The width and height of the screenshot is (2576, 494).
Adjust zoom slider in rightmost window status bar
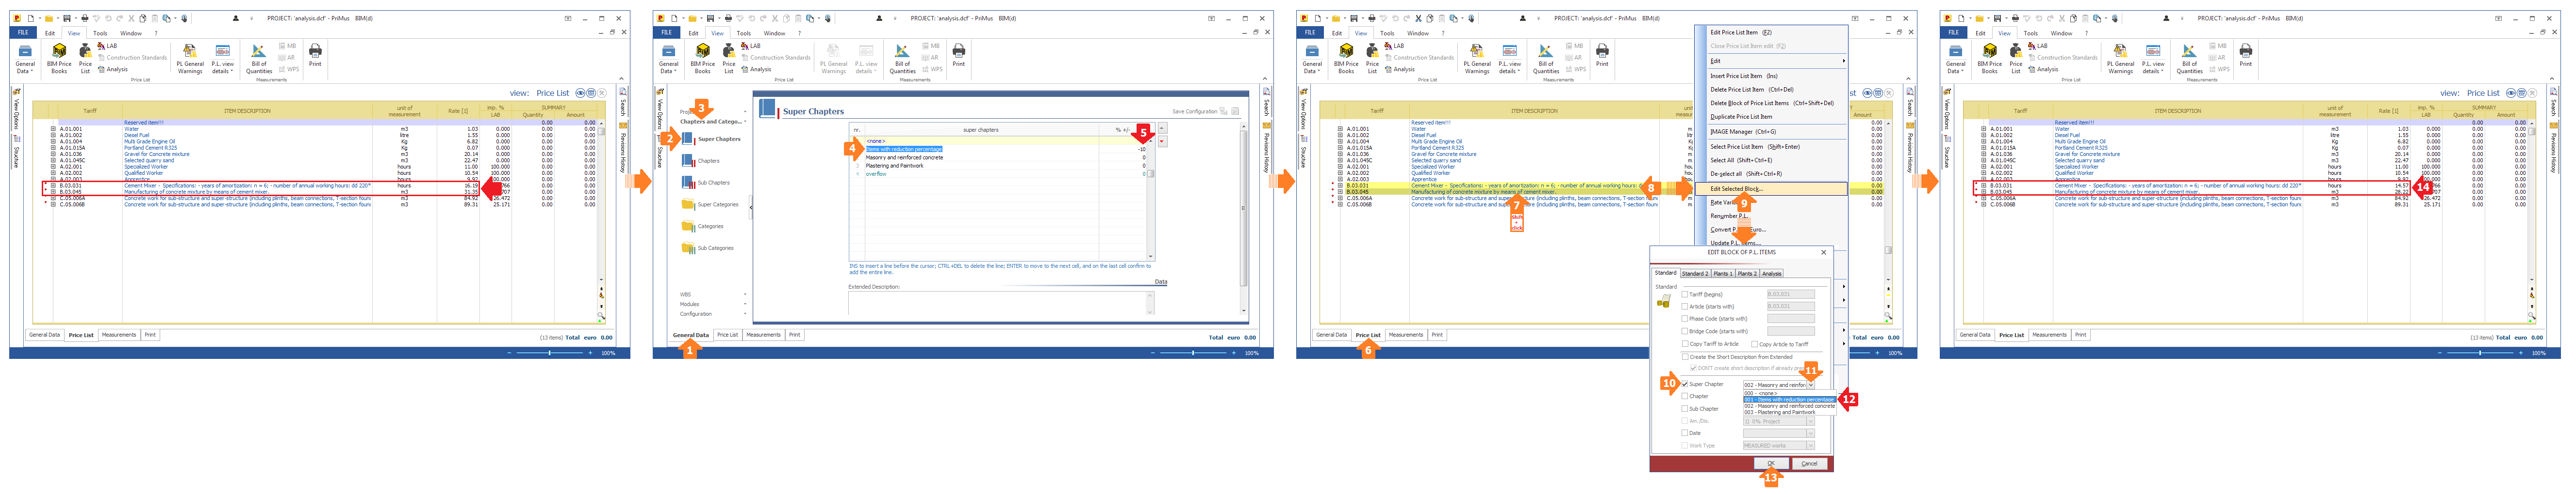pos(2480,353)
